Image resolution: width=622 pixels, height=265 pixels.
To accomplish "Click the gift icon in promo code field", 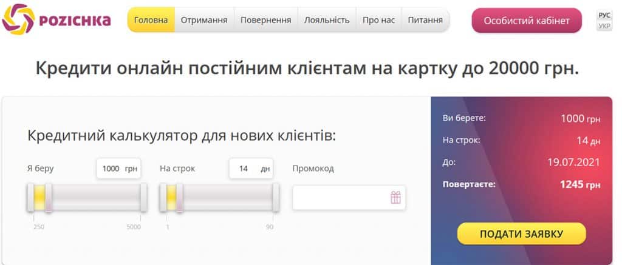I will coord(395,198).
